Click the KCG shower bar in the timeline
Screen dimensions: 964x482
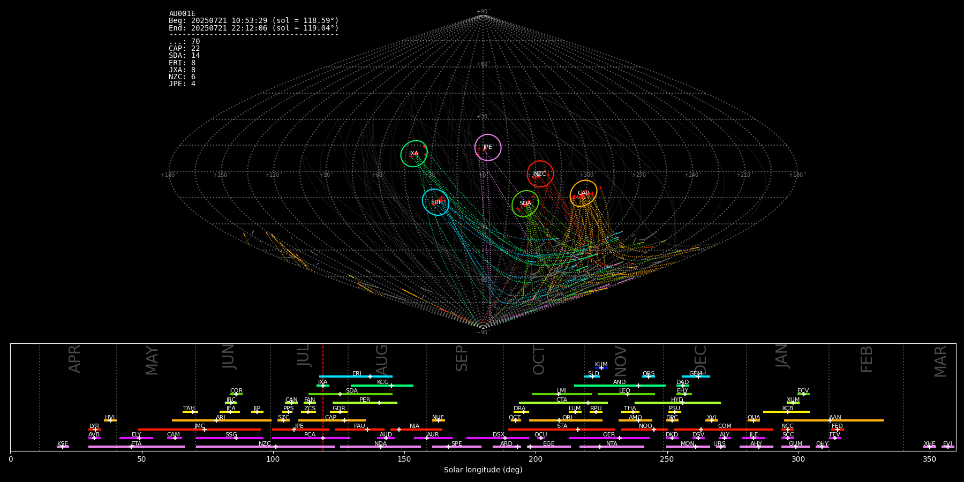pos(382,385)
